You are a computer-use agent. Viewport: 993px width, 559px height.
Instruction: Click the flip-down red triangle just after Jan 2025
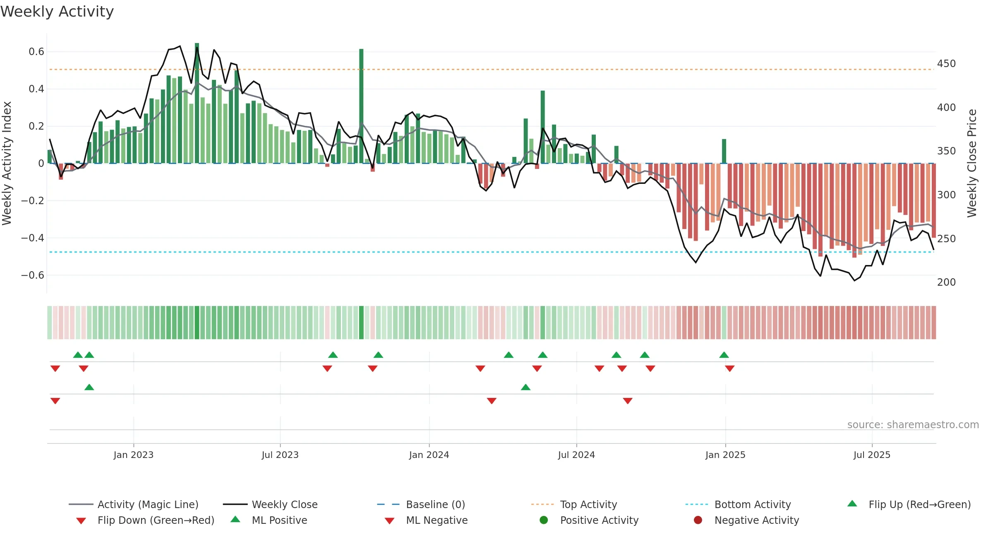click(730, 369)
